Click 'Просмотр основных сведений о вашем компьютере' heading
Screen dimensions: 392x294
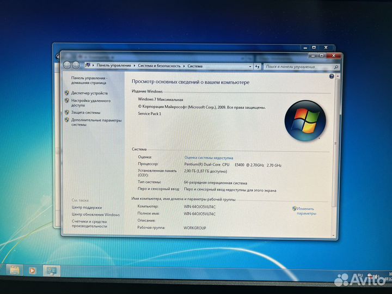[x=191, y=82]
